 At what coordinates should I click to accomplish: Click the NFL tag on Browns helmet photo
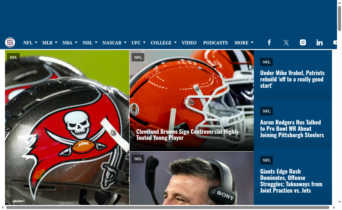coord(138,57)
